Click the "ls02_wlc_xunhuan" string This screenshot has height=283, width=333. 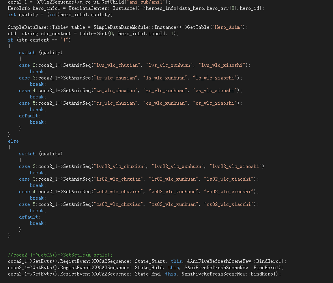coord(174,179)
